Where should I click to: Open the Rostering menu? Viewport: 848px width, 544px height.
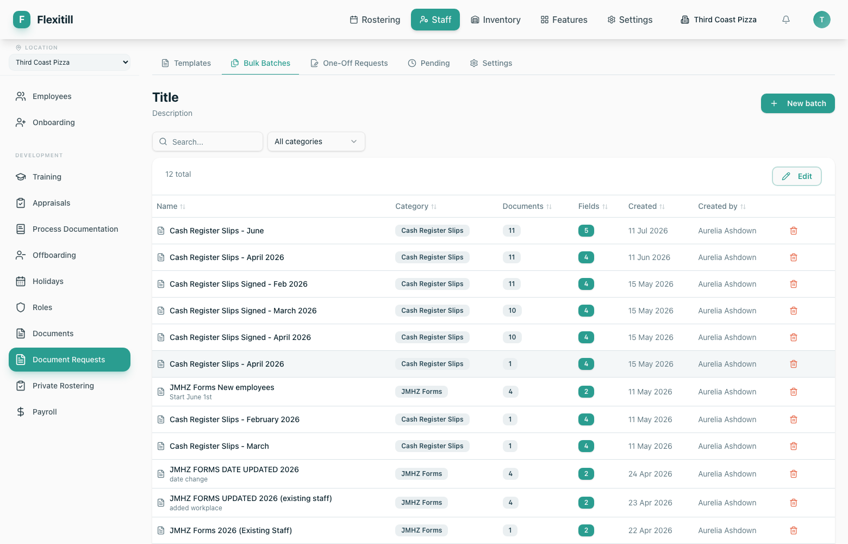(x=375, y=20)
